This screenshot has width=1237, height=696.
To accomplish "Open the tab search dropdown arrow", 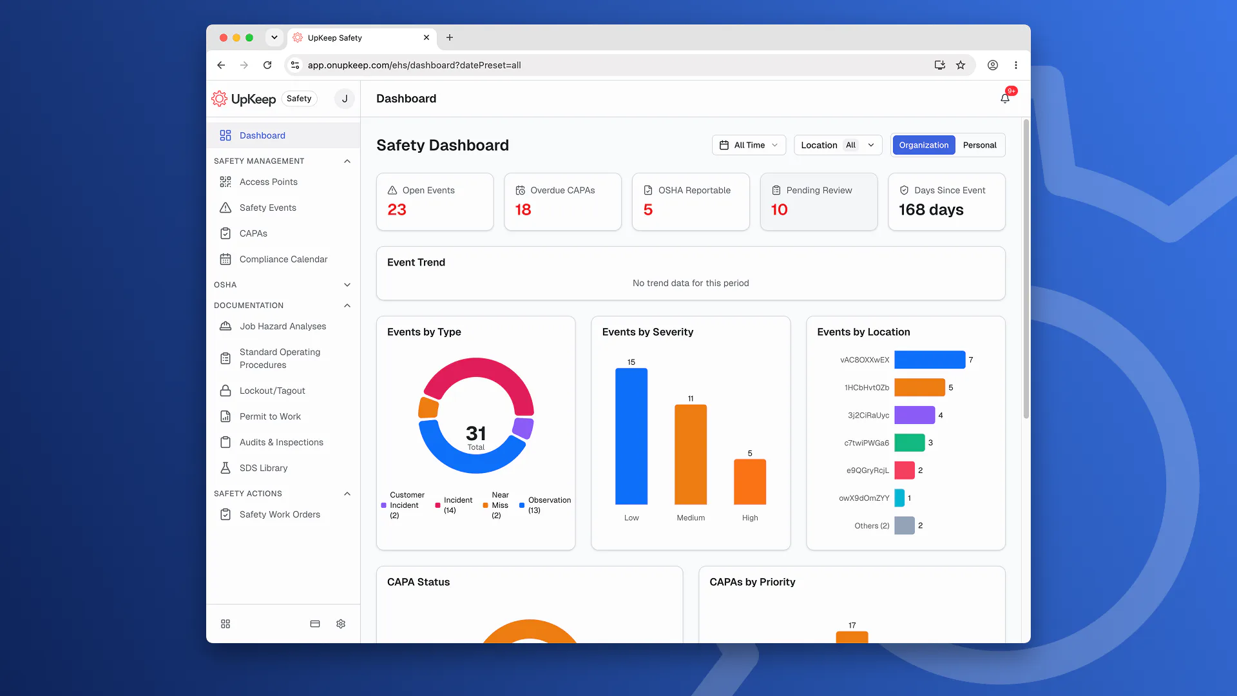I will pos(274,37).
